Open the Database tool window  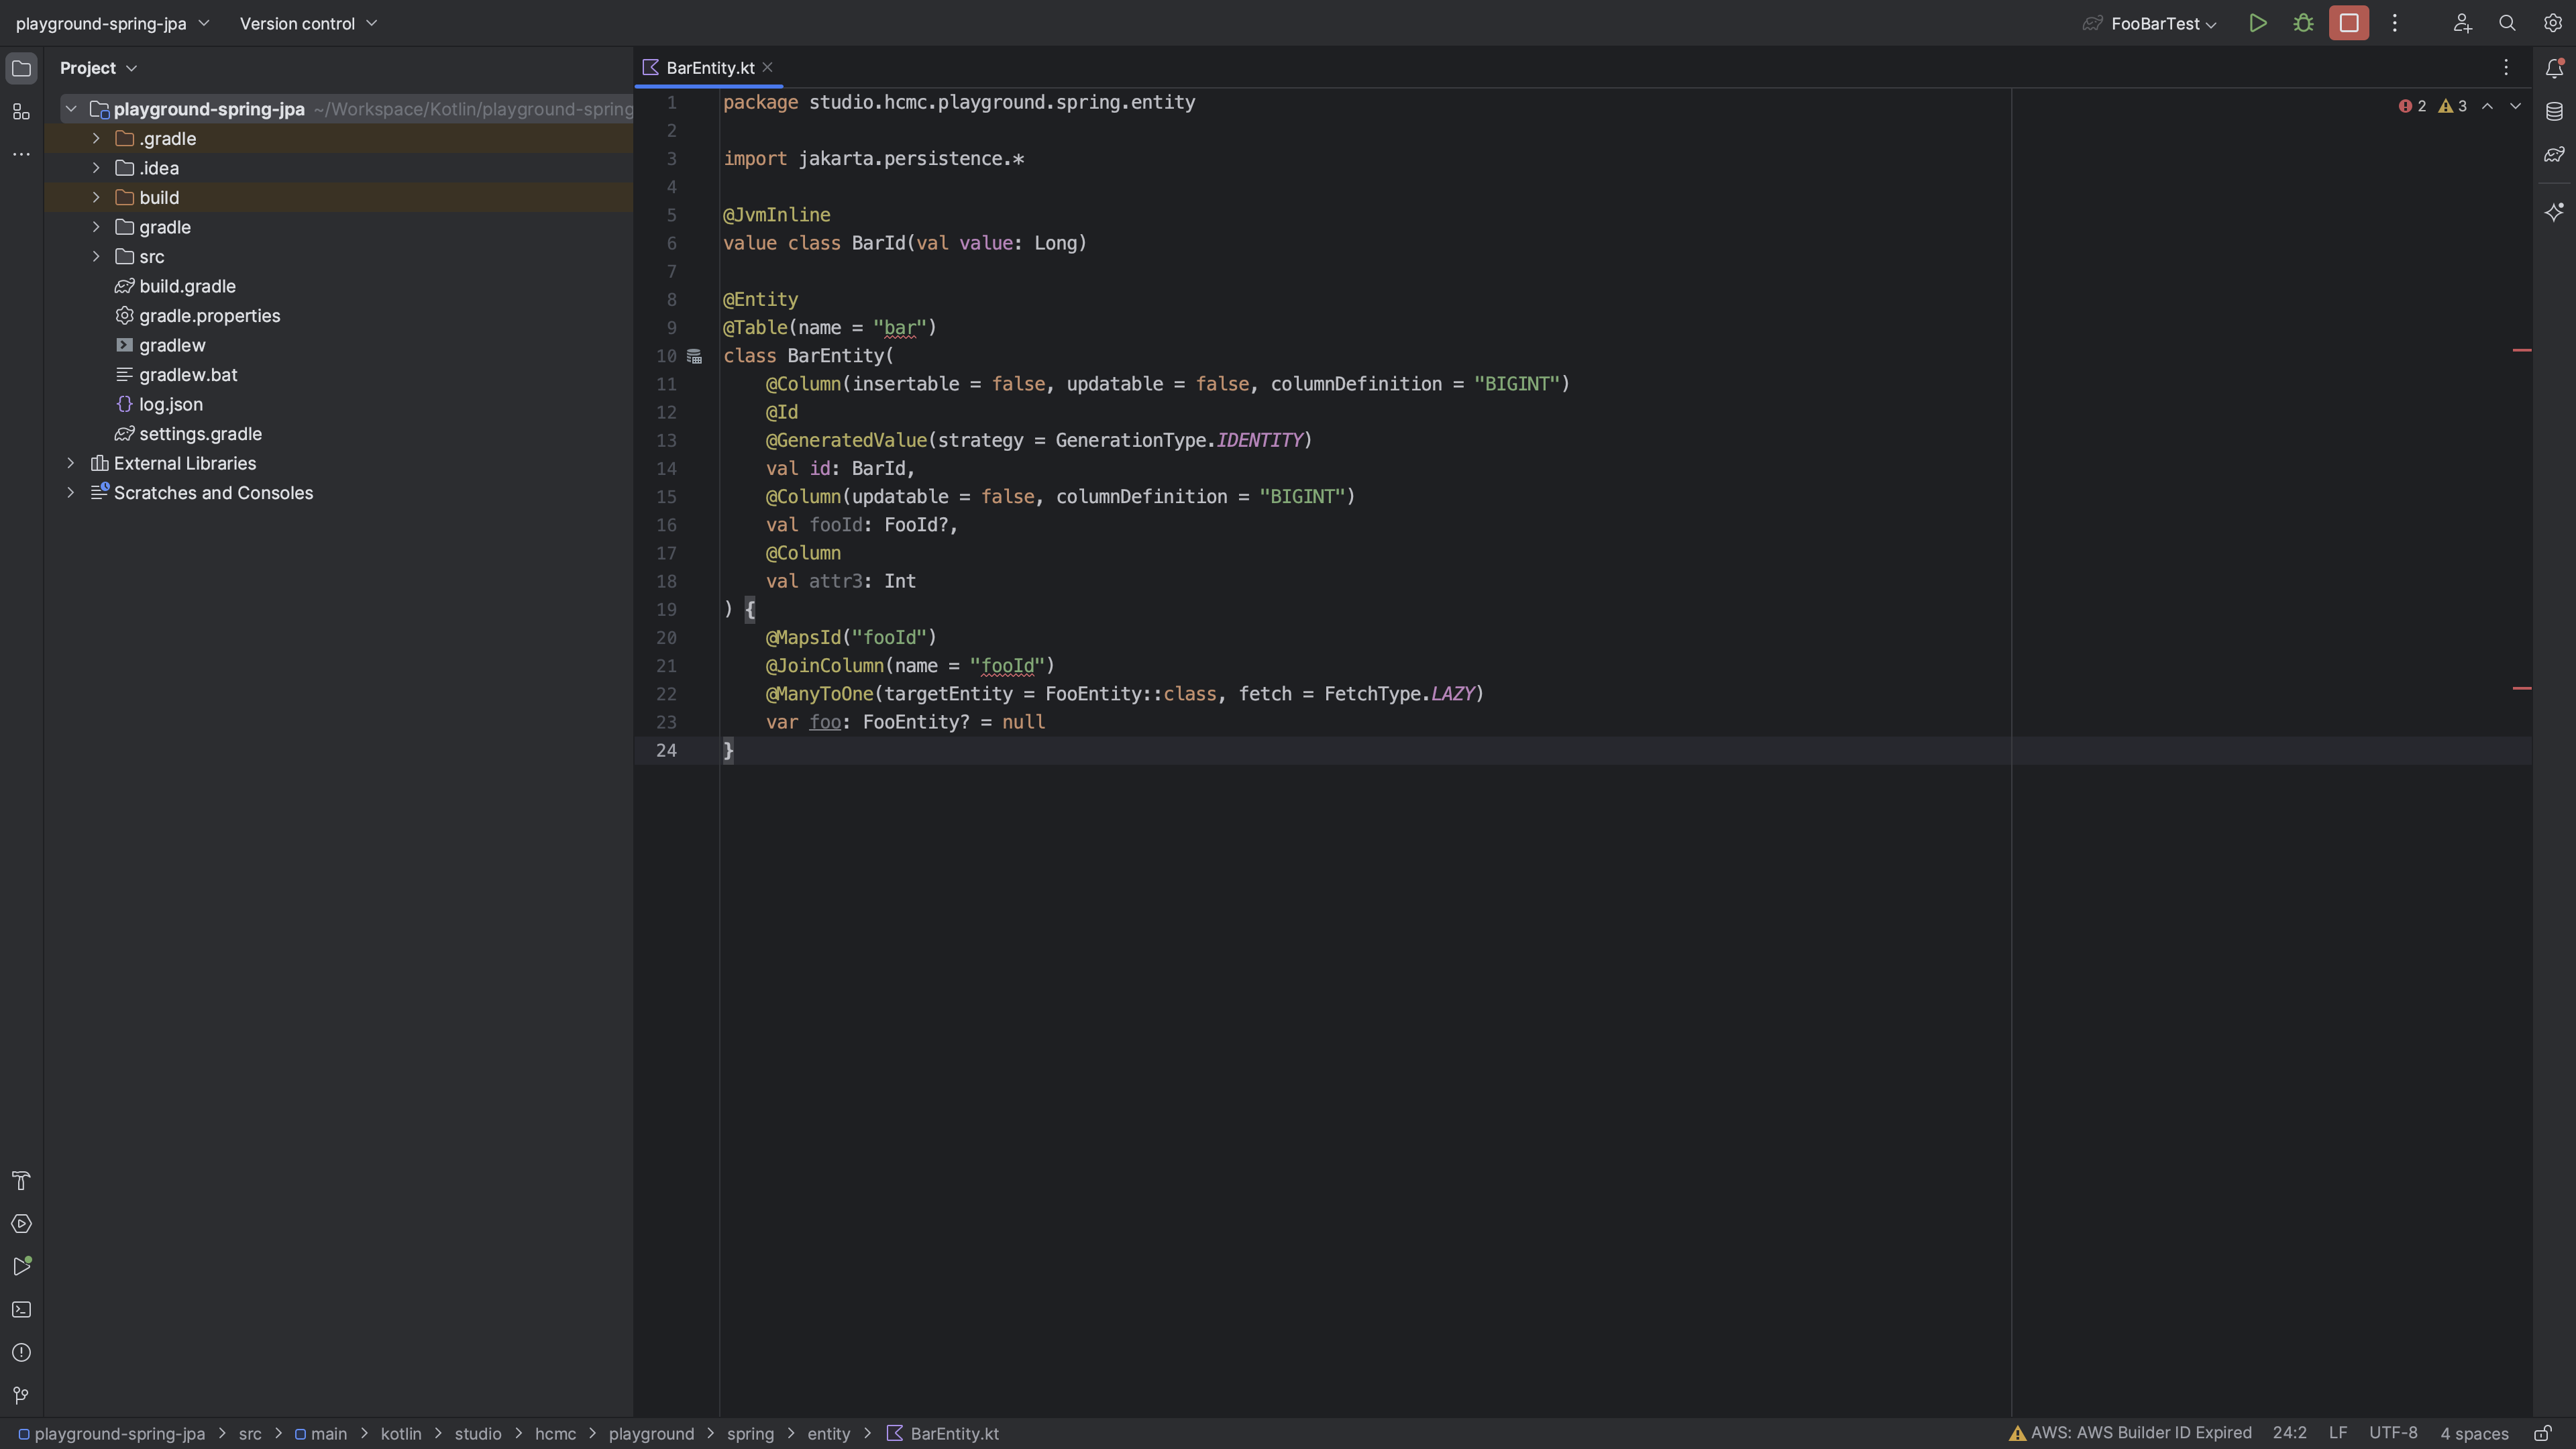click(x=2554, y=111)
